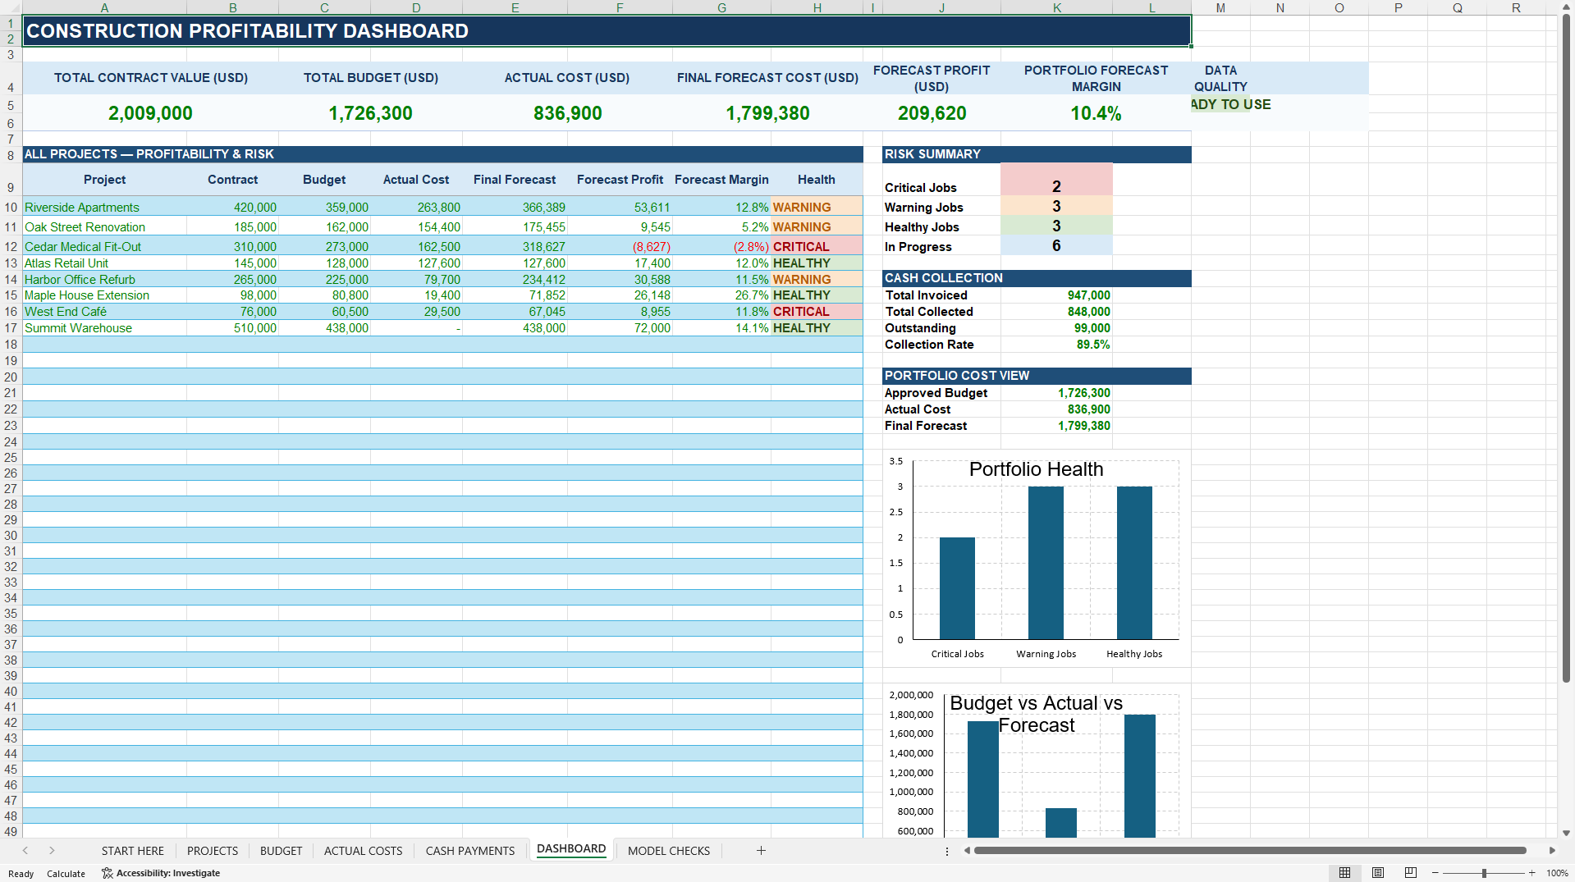
Task: Select Cedar Medical Fit-Out cell
Action: [104, 246]
